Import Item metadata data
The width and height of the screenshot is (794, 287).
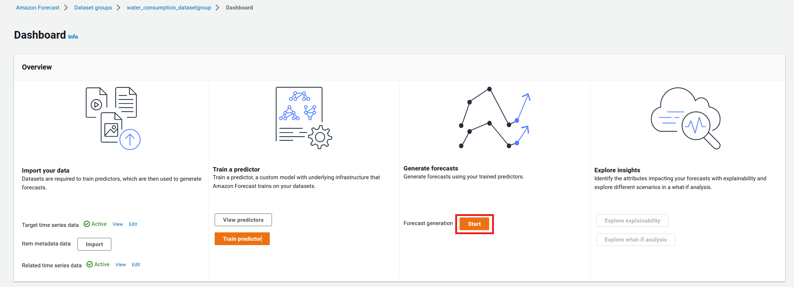pos(94,244)
